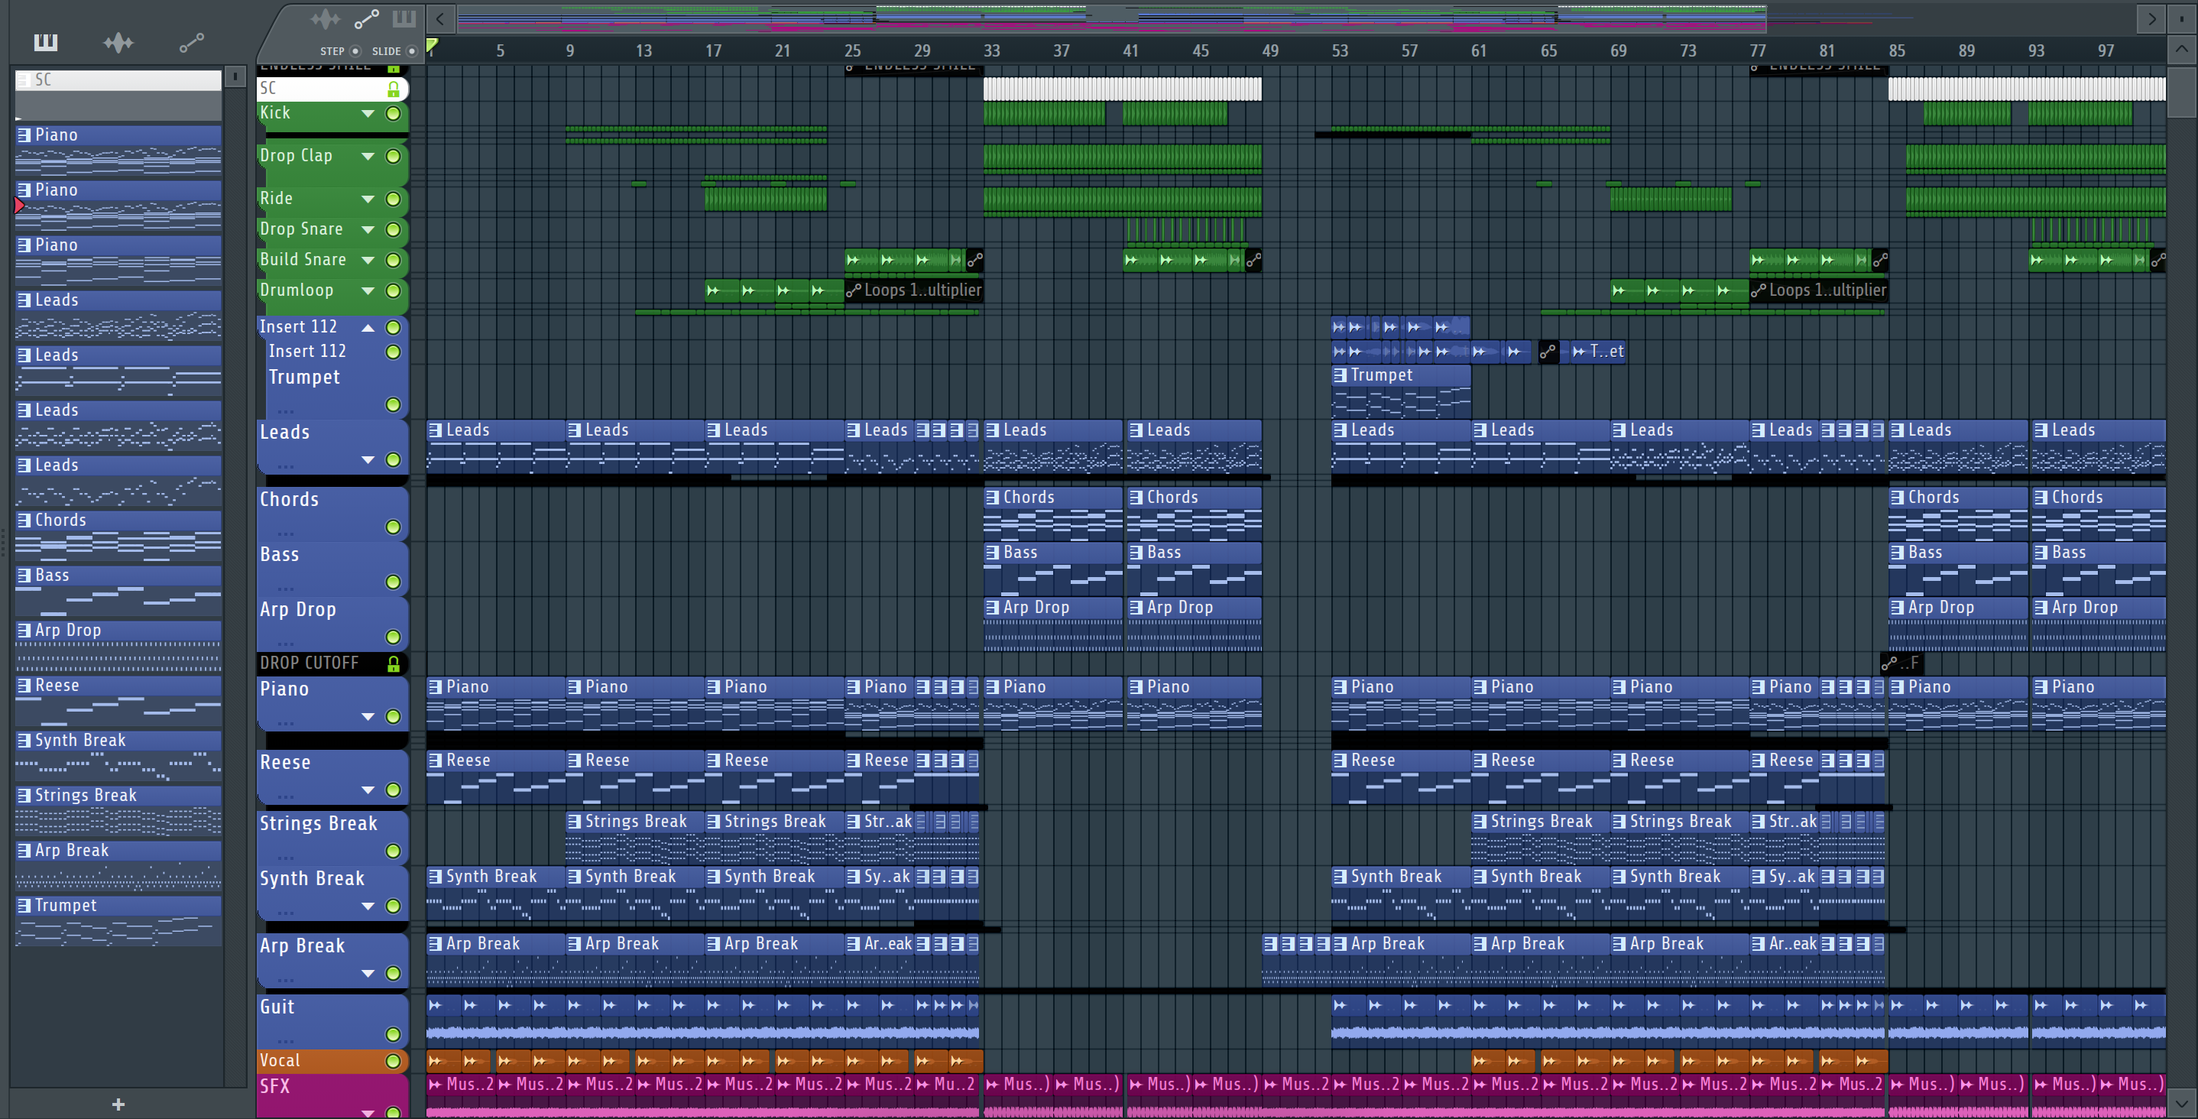The image size is (2198, 1119).
Task: Expand the Drumloop track group arrow
Action: point(368,291)
